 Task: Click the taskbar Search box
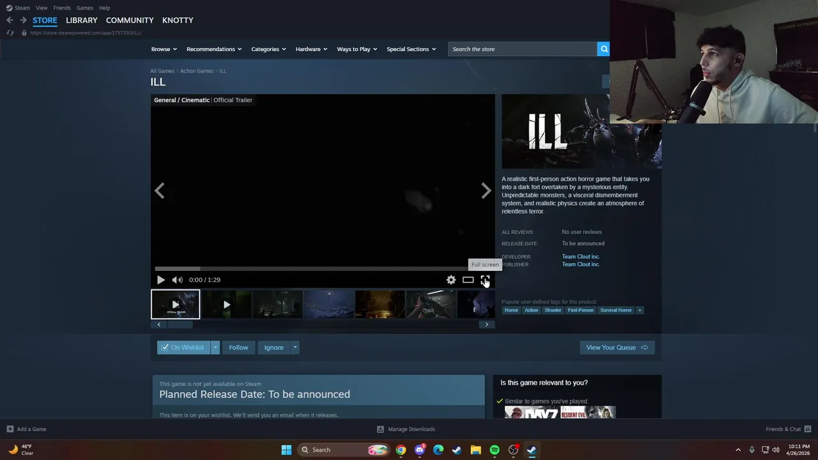tap(345, 450)
